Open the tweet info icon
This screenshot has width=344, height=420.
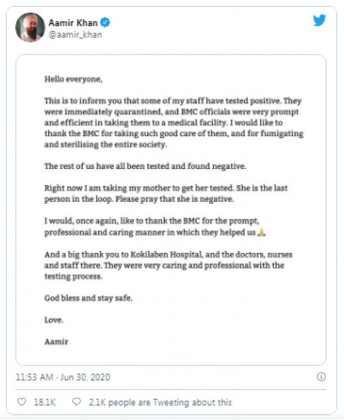point(321,377)
